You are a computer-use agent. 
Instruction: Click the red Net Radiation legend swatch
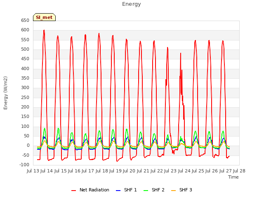coord(73,191)
